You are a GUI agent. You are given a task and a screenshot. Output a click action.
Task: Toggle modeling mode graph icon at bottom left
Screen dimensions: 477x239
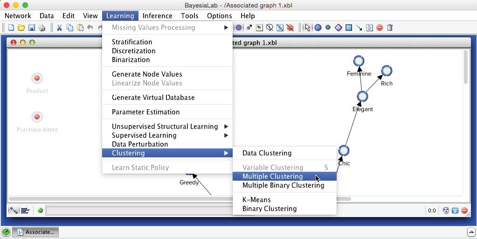coord(14,211)
